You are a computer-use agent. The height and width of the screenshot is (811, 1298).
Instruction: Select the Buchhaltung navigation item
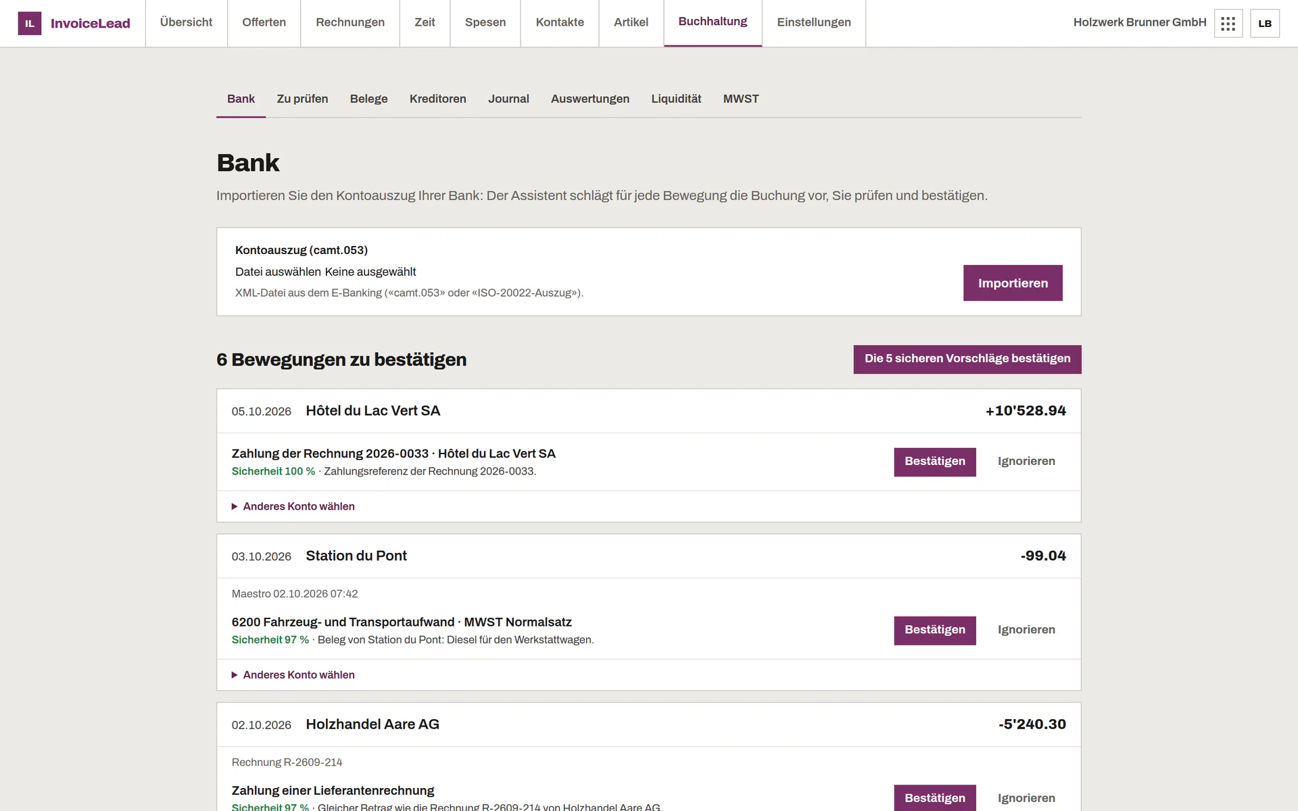[713, 23]
